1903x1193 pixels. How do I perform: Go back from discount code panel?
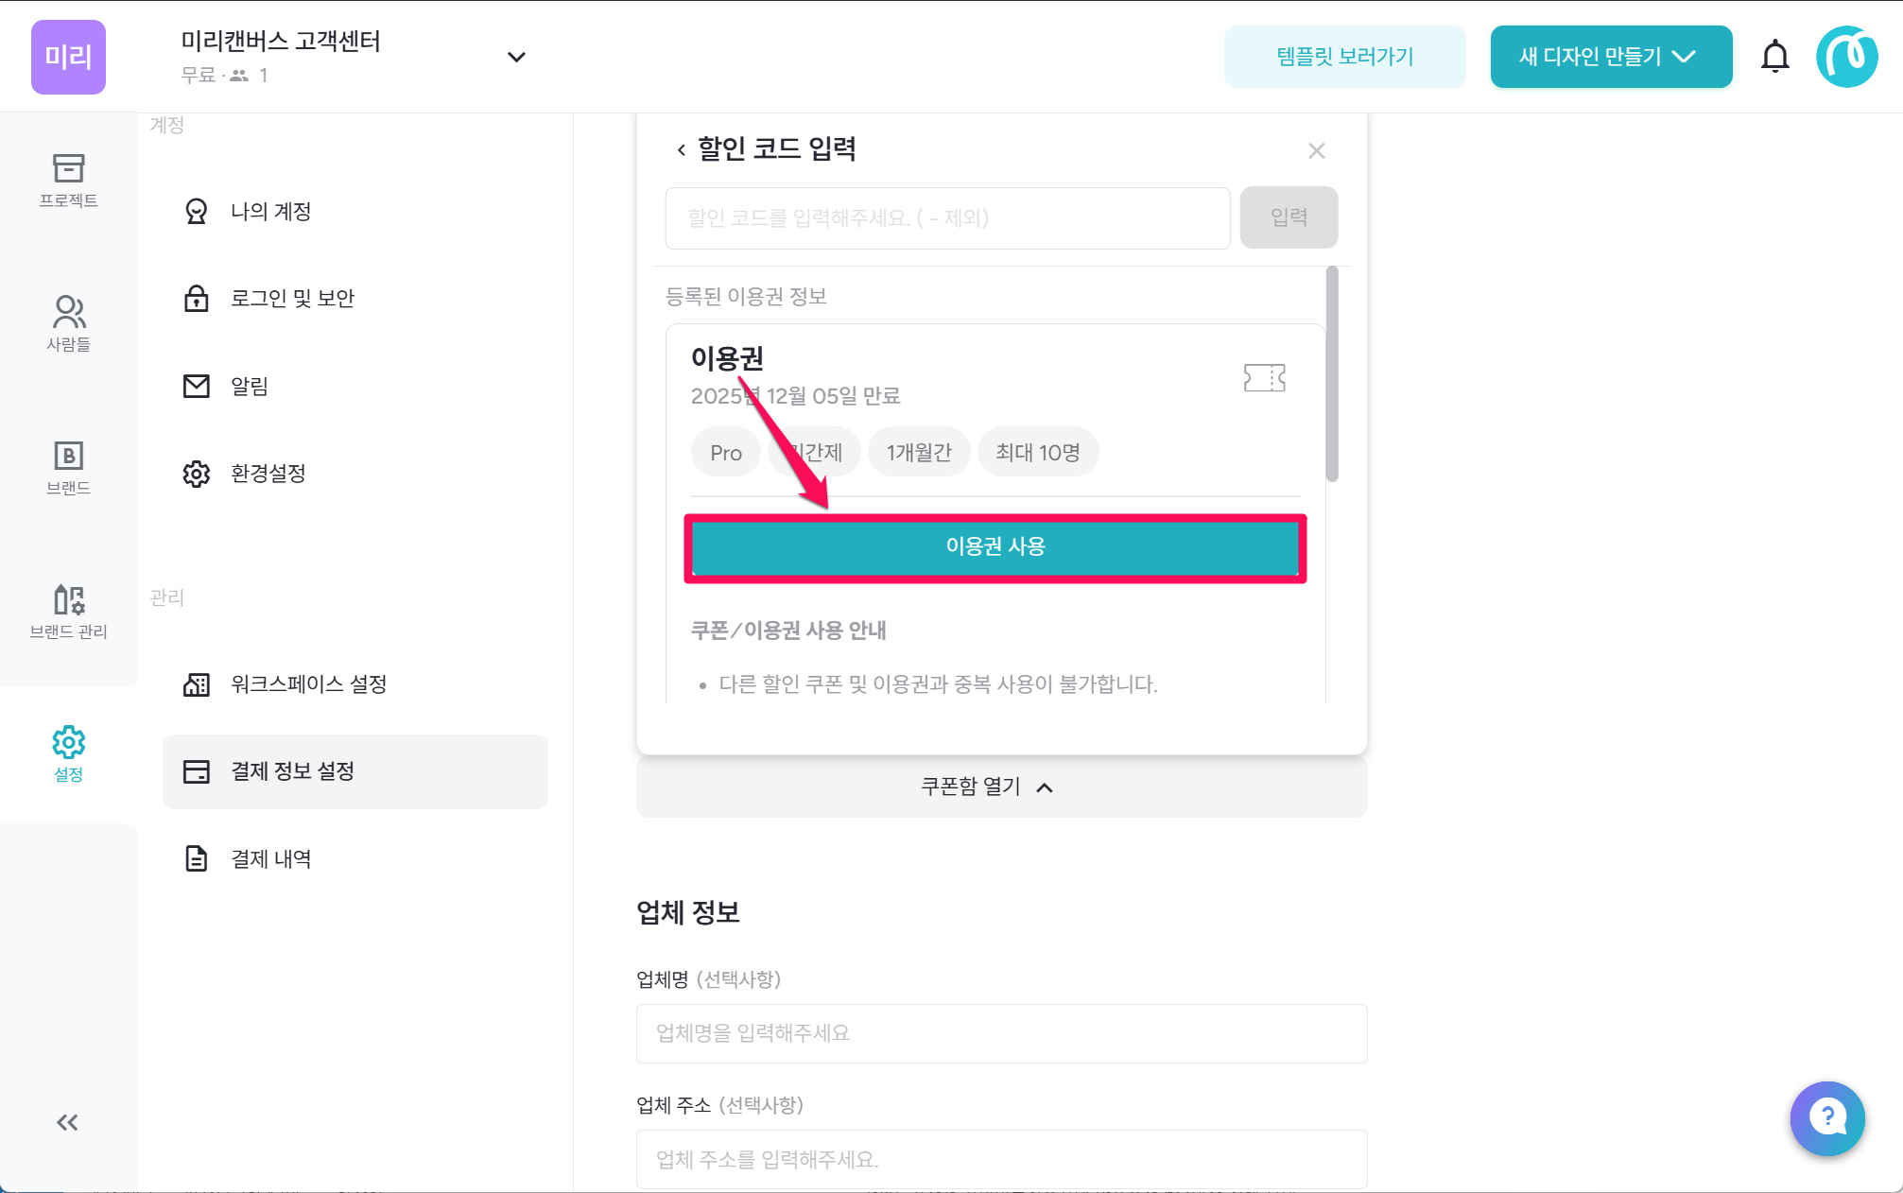[681, 149]
